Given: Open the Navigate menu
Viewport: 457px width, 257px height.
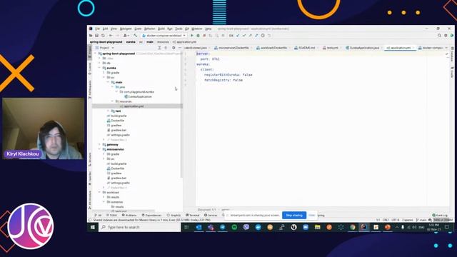Looking at the screenshot, I should tap(126, 29).
